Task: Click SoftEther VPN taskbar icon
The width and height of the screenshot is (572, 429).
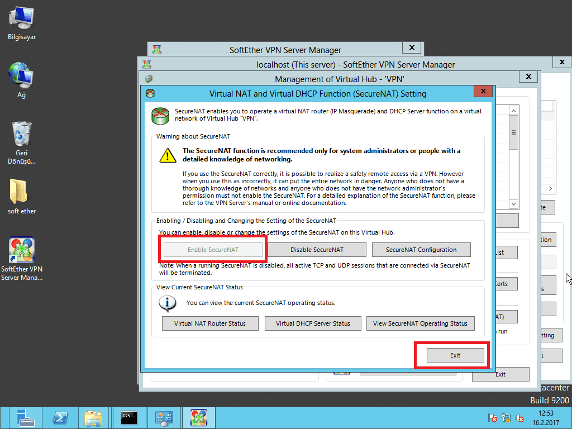Action: [x=199, y=418]
